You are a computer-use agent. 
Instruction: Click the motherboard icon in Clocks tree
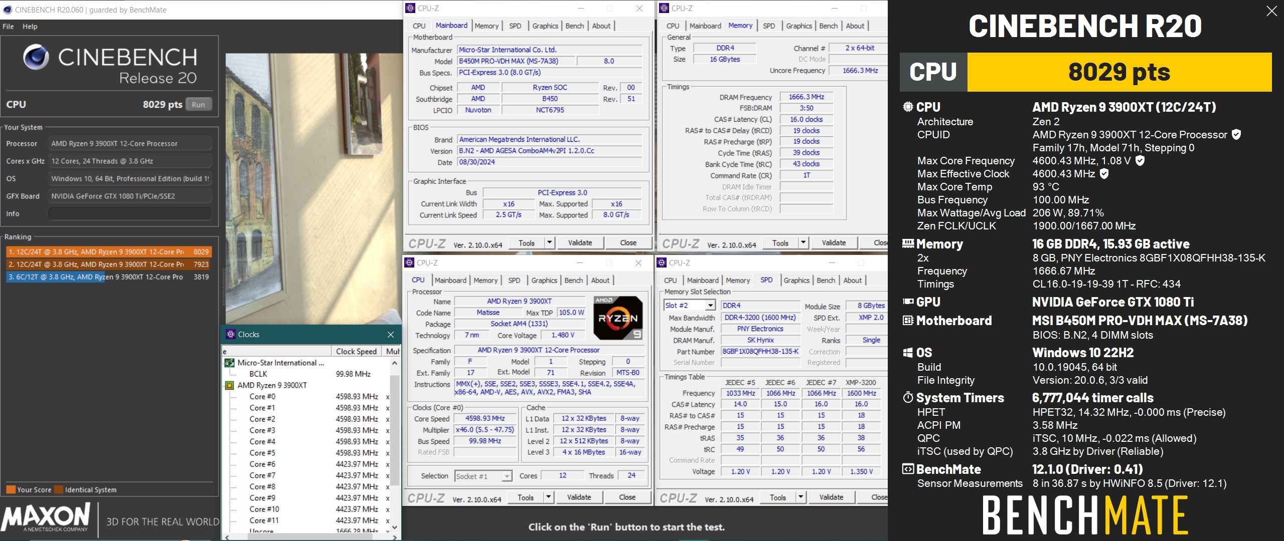229,363
